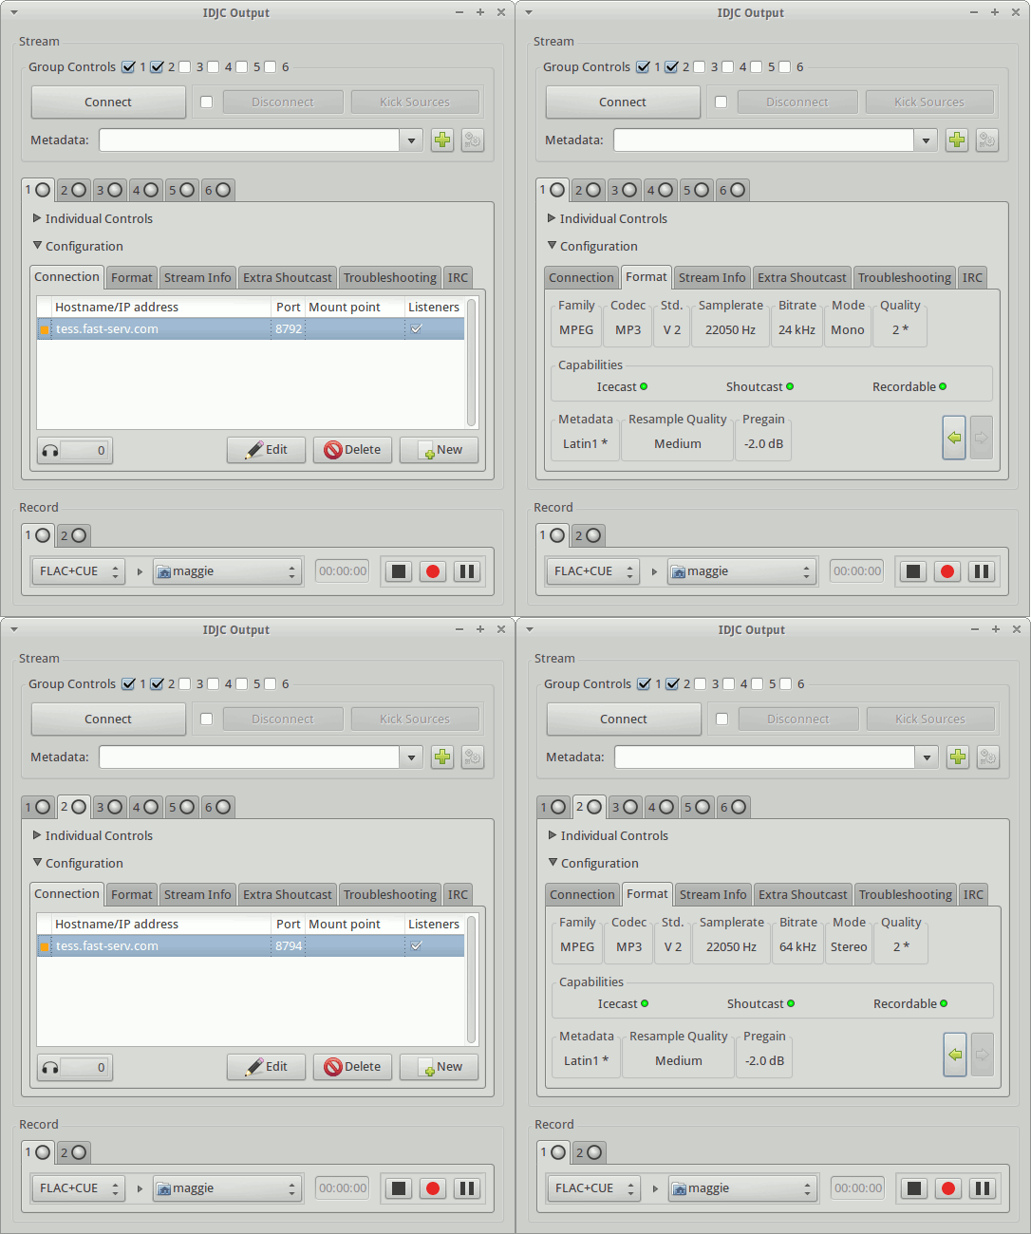This screenshot has height=1234, width=1031.
Task: Switch to the Stream Info tab in the port 8792 window
Action: click(197, 278)
